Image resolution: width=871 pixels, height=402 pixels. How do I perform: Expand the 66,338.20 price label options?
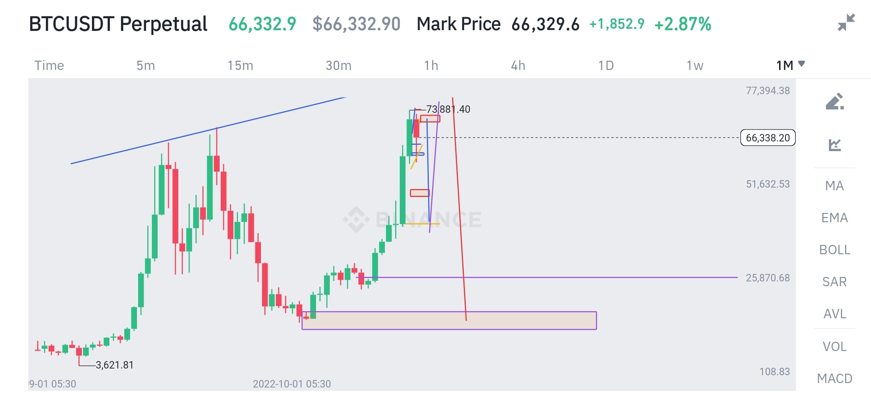[x=768, y=138]
